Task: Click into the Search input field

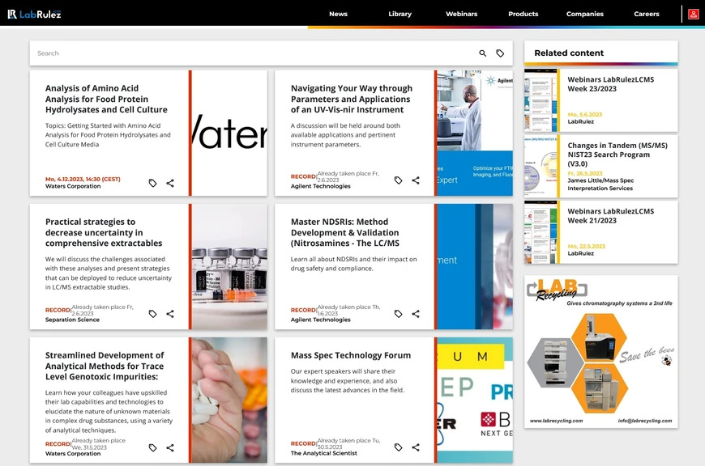Action: [243, 53]
